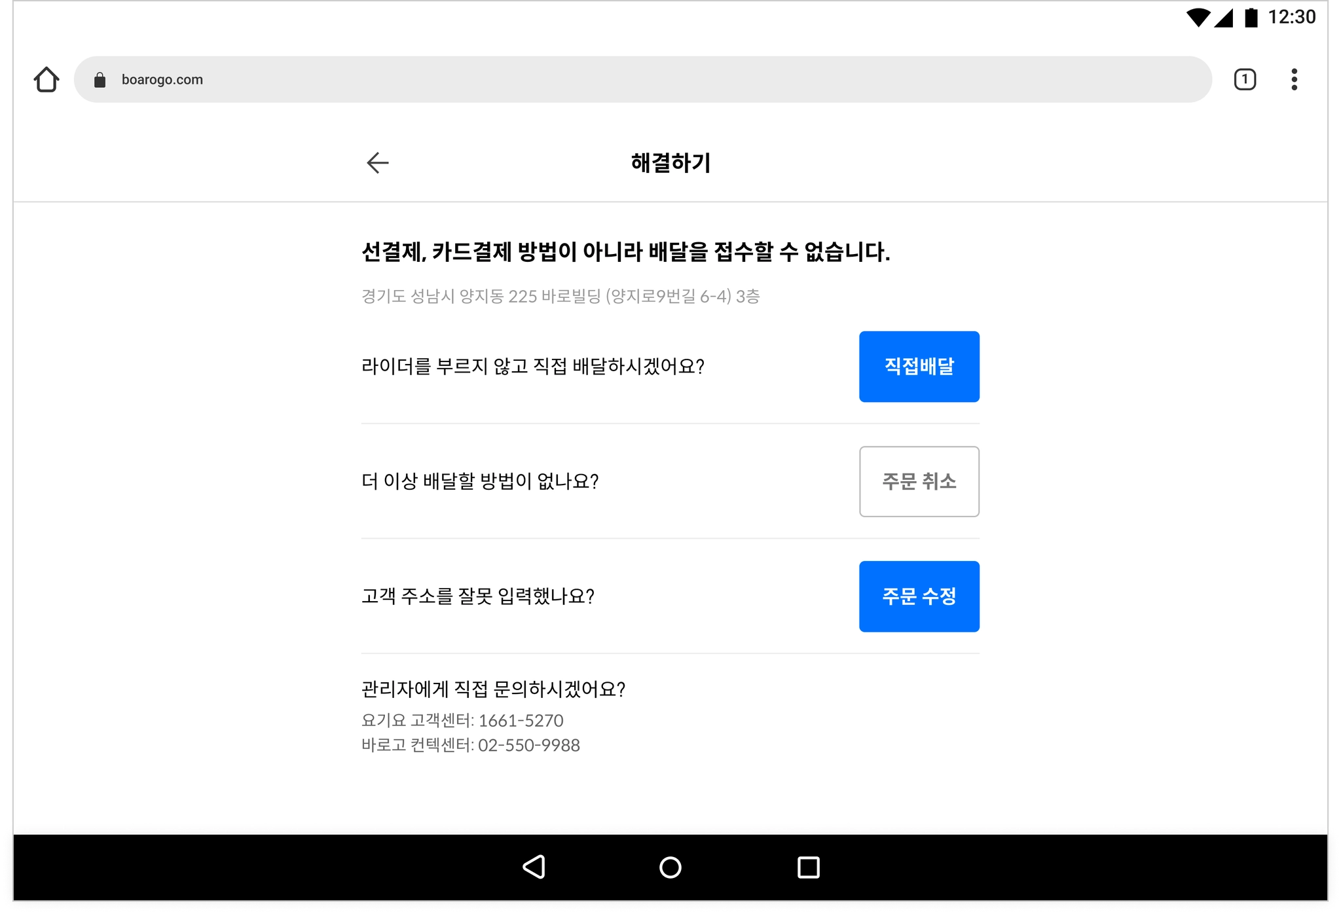The height and width of the screenshot is (914, 1341).
Task: Click the 직접배달 button
Action: click(x=919, y=367)
